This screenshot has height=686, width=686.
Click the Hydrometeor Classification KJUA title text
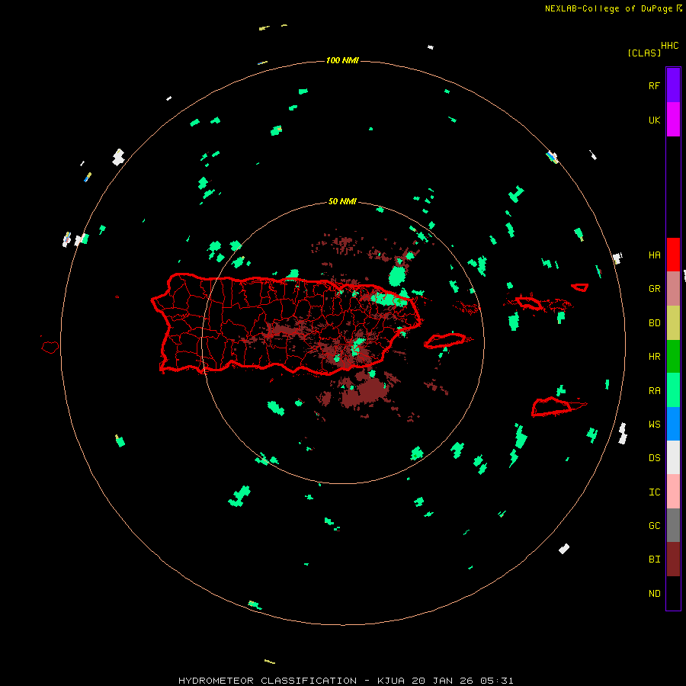pos(345,681)
